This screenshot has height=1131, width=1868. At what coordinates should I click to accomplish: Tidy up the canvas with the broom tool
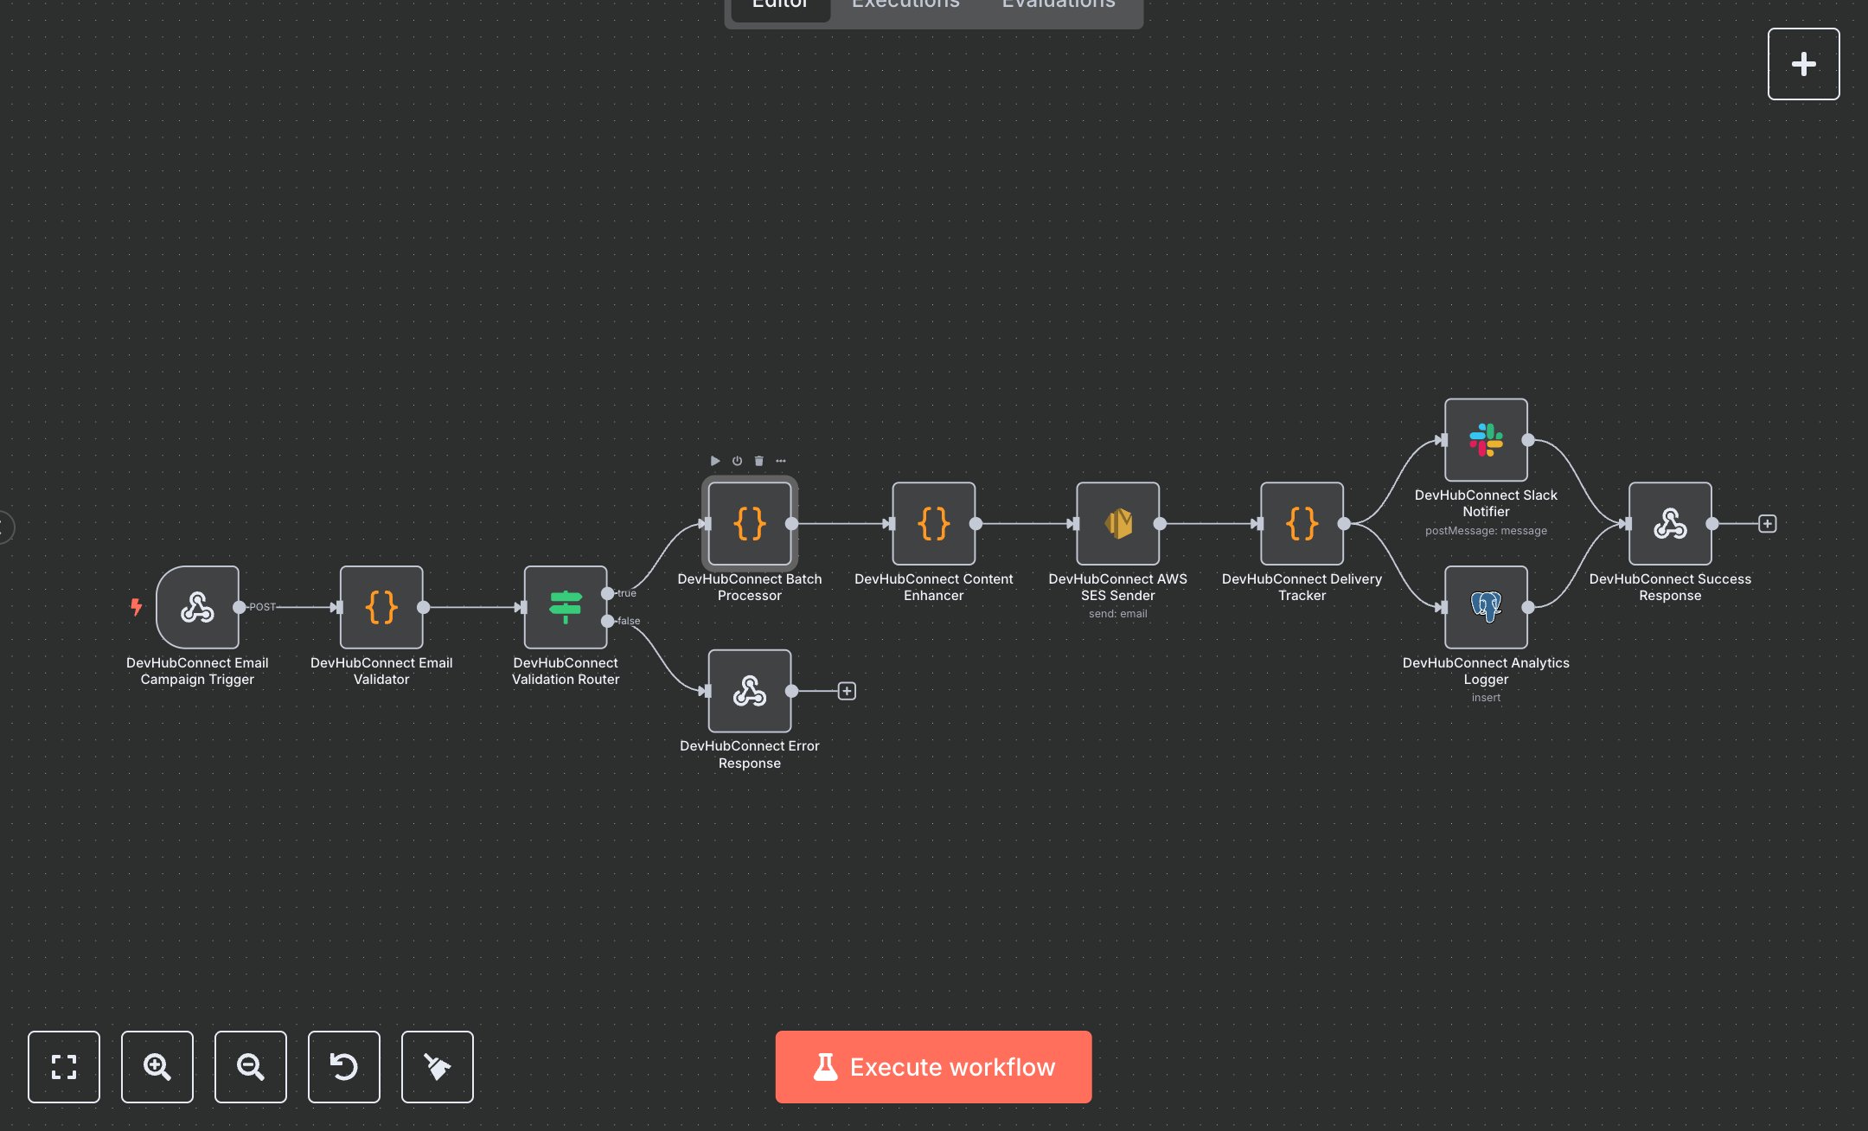[x=438, y=1067]
